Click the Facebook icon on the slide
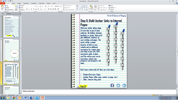 (x=112, y=86)
